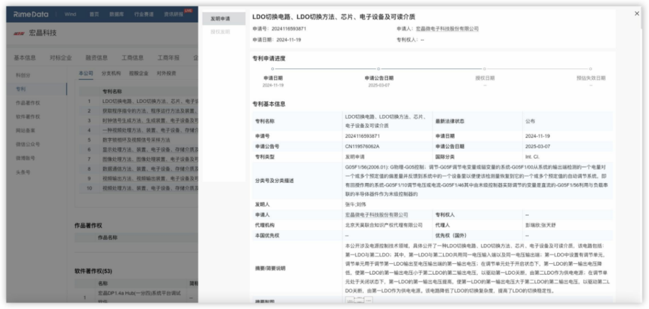Switch to the 工商信息 tab
649x309 pixels.
click(x=132, y=58)
